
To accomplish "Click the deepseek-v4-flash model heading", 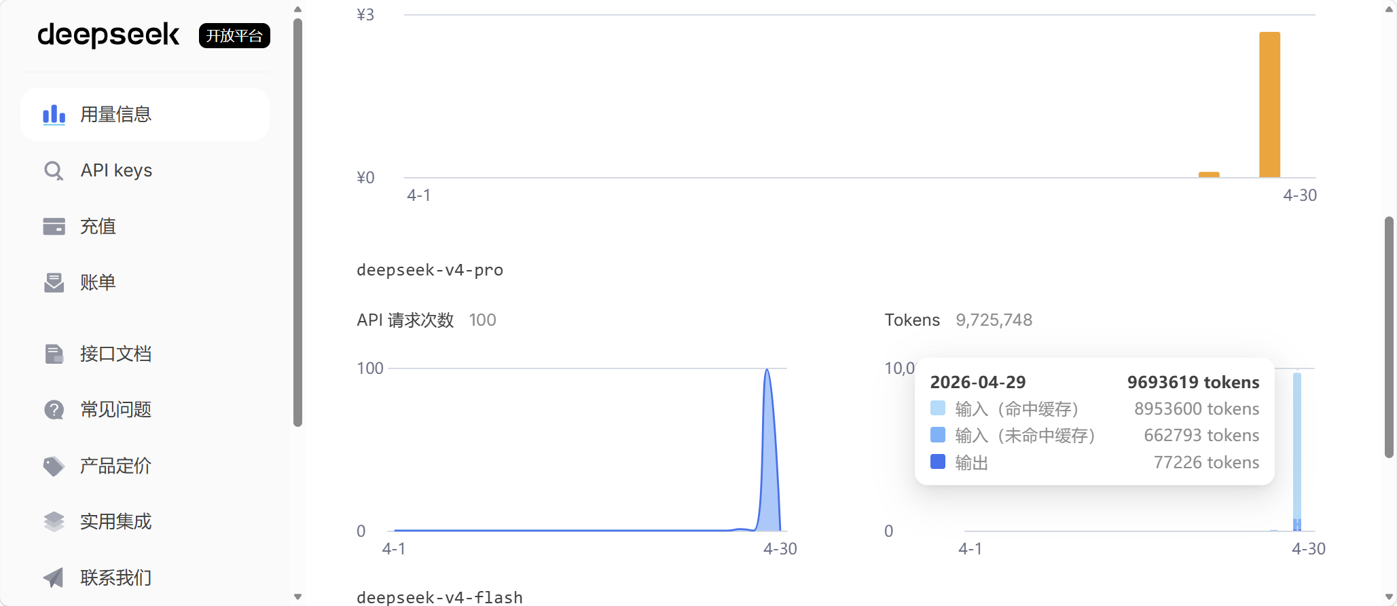I will tap(439, 597).
